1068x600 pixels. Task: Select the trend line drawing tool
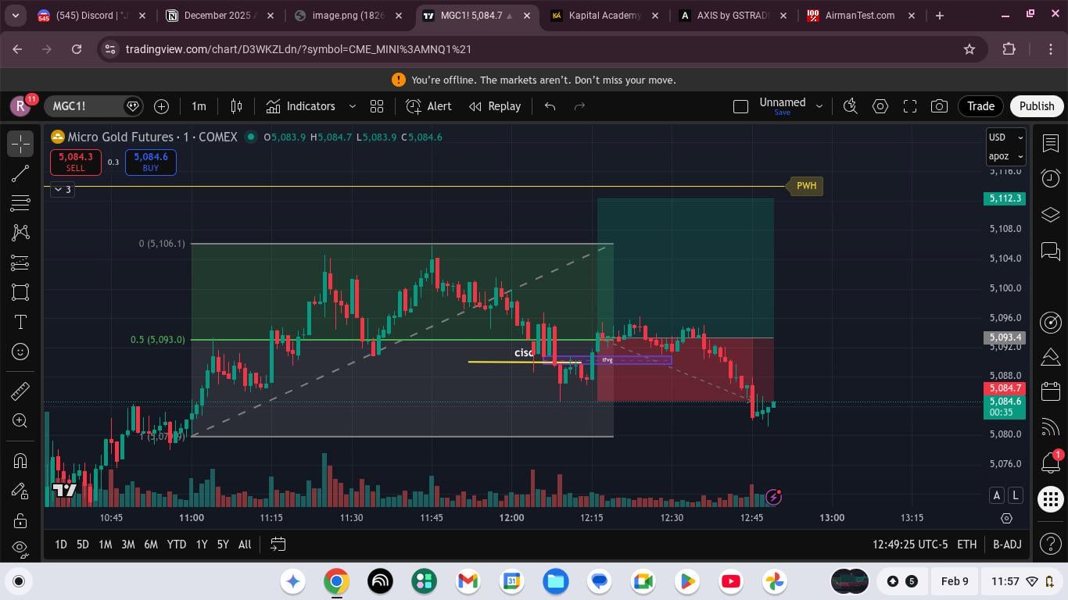(20, 173)
